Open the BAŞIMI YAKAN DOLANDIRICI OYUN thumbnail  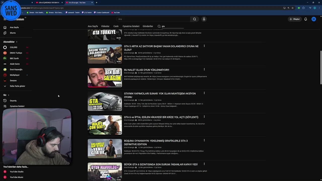105,54
